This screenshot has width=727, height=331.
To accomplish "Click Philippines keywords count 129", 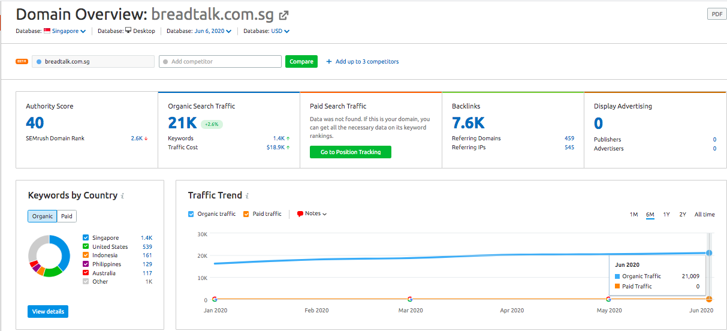I will coord(147,264).
